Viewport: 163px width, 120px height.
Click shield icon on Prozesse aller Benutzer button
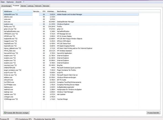click(5, 113)
